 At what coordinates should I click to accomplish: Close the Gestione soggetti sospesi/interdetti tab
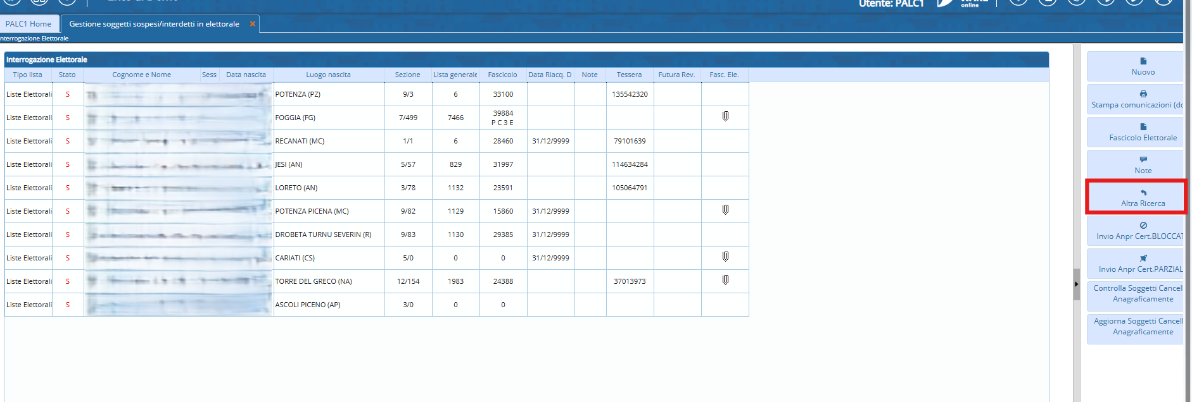click(x=253, y=24)
